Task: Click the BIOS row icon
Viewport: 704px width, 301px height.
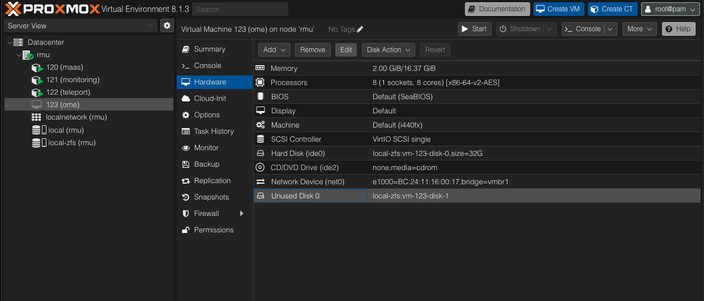Action: click(x=261, y=96)
